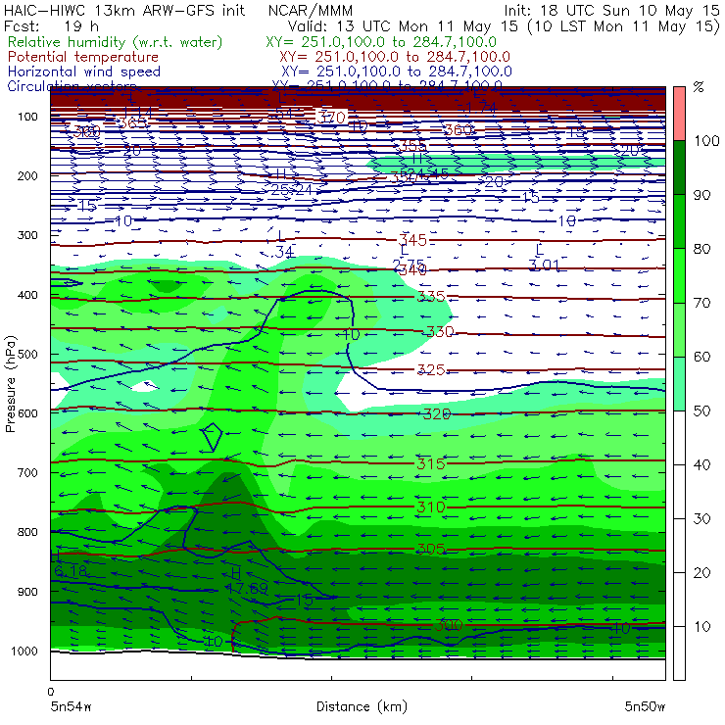Screen dimensions: 725x725
Task: Click the blue 'H 17.69' wind maximum label
Action: tap(247, 581)
